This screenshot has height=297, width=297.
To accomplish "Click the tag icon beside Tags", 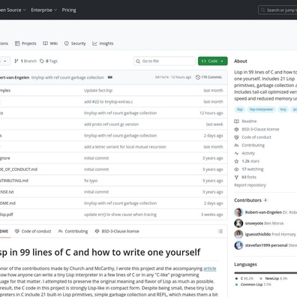I will [x=42, y=61].
